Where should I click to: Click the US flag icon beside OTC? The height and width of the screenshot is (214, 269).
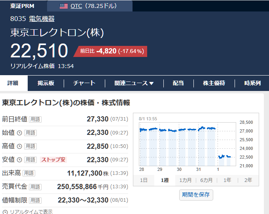64,6
